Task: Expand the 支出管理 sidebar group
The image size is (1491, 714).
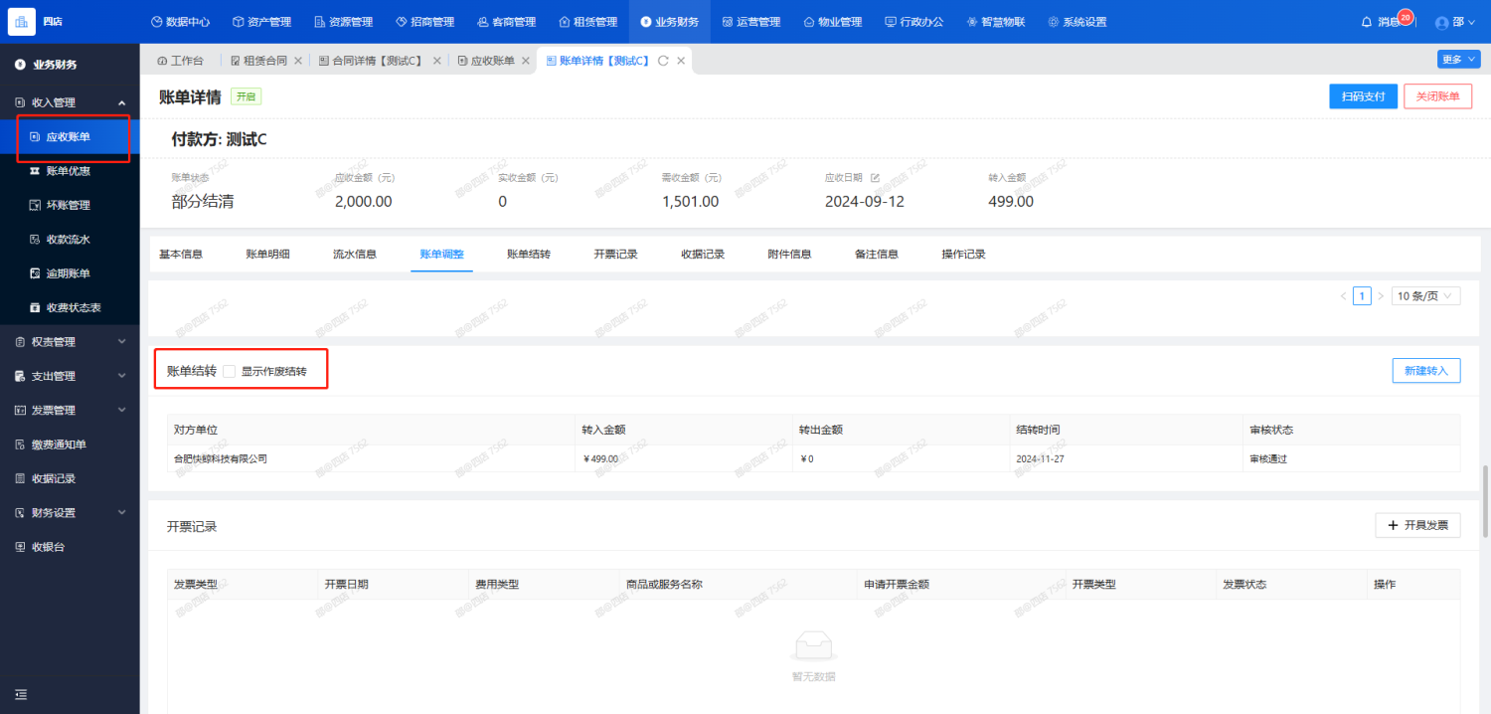Action: 70,376
